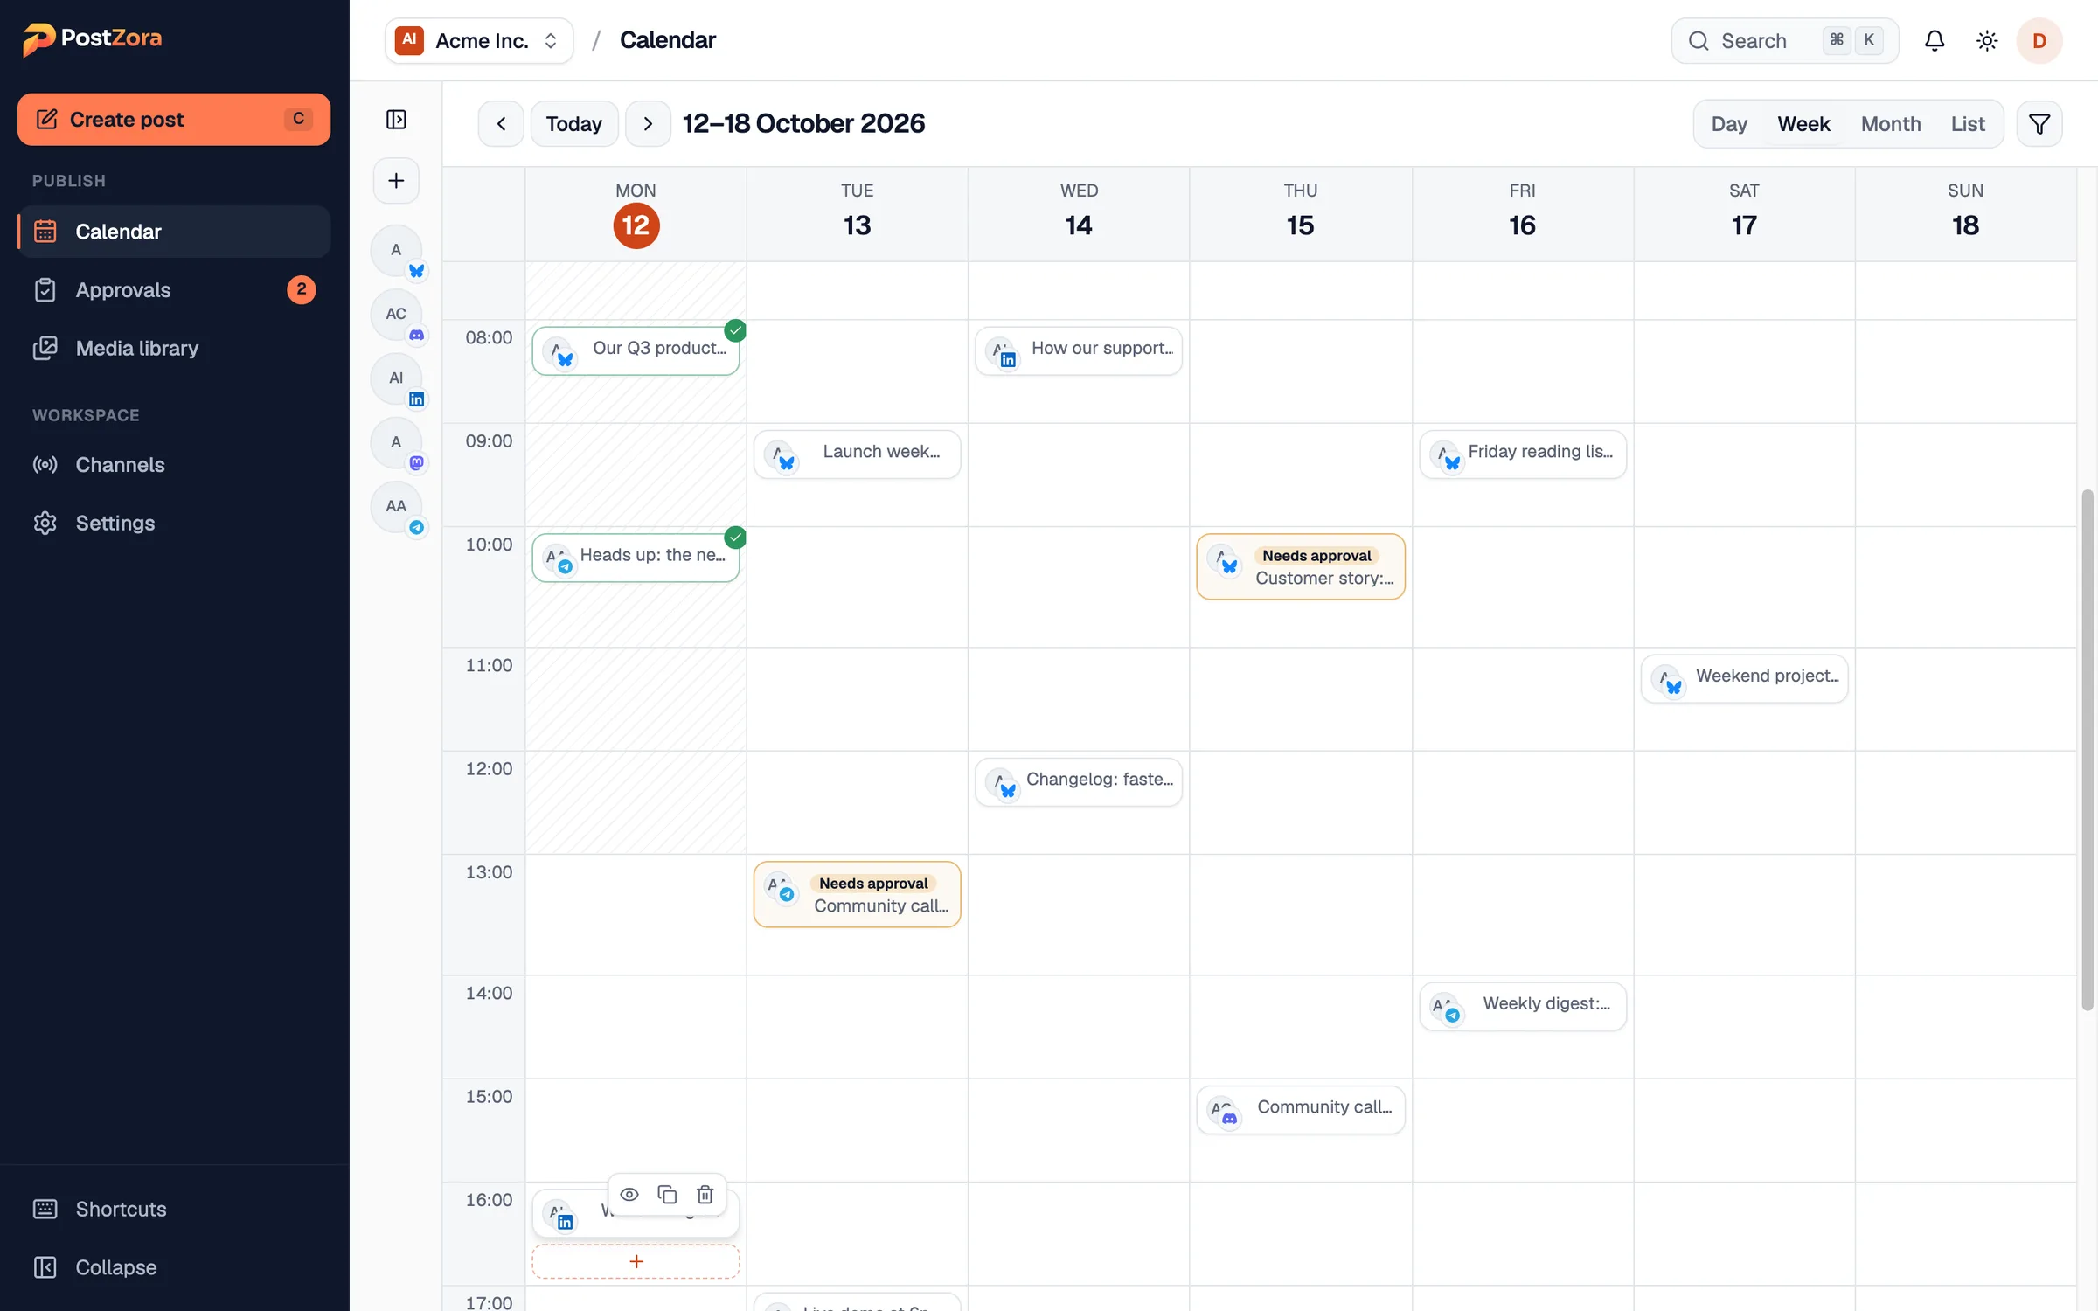
Task: Switch to Week view
Action: point(1803,124)
